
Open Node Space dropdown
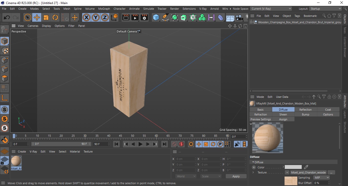coord(271,9)
